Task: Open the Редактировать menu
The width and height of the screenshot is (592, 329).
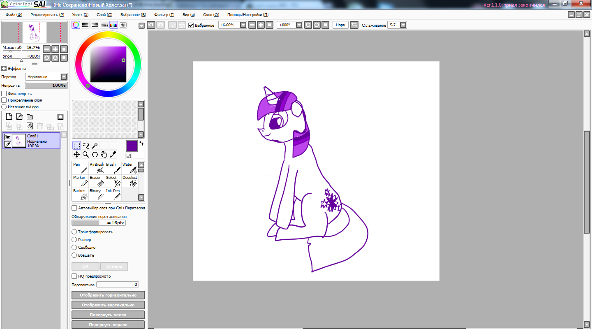Action: click(x=47, y=15)
